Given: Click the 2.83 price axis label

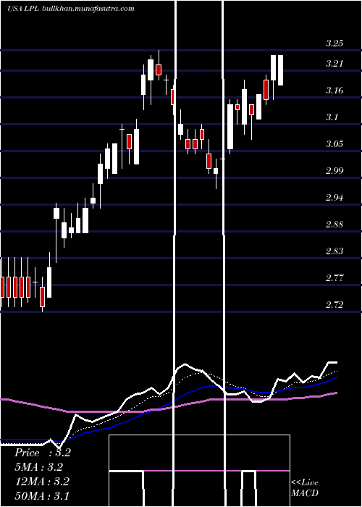Looking at the screenshot, I should pyautogui.click(x=334, y=251).
